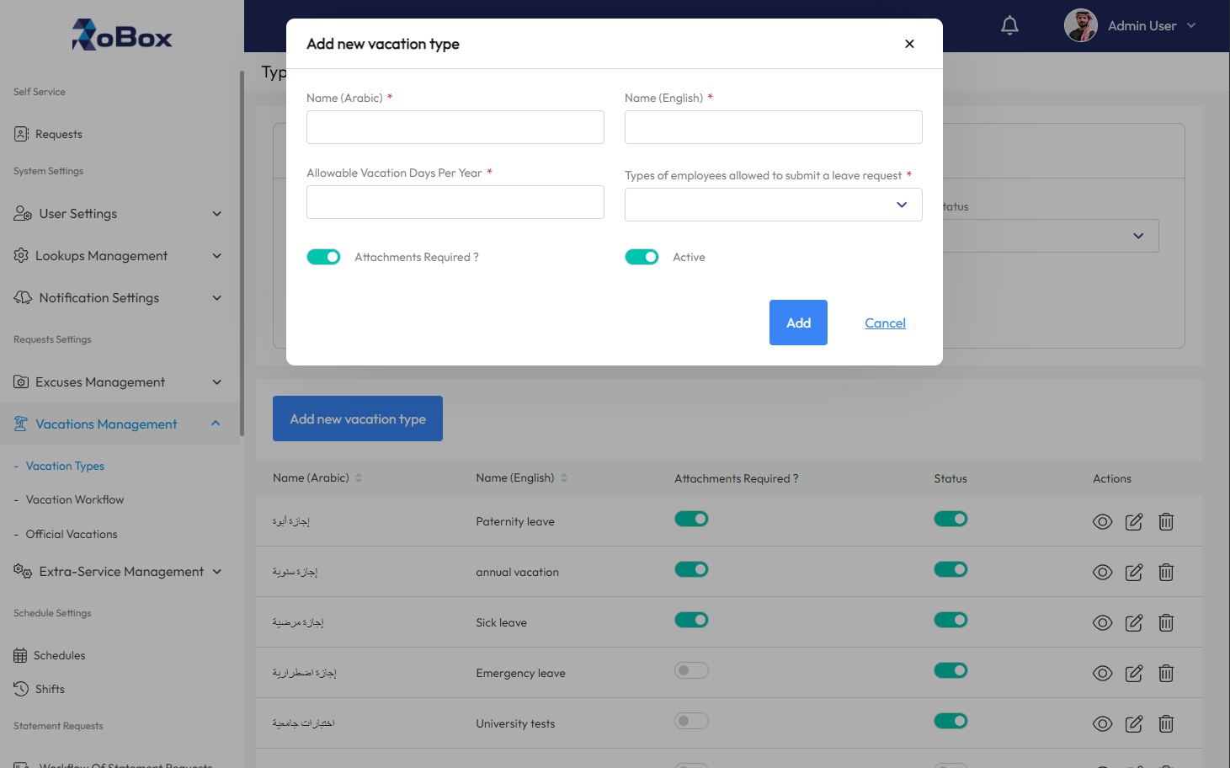The width and height of the screenshot is (1230, 768).
Task: Click the Add button in dialog
Action: (798, 323)
